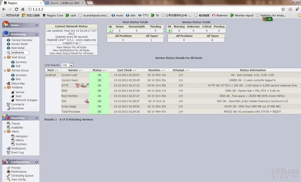The image size is (301, 182).
Task: Open the Monitor-ttpod bookmark
Action: tap(242, 15)
